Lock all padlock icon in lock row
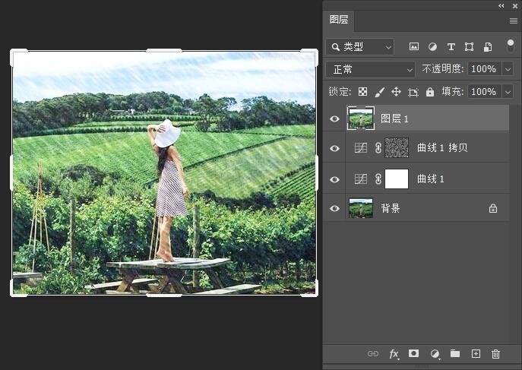522x370 pixels. [x=430, y=92]
